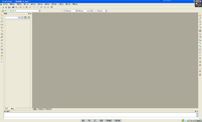The image size is (202, 122).
Task: Click the Undo arrow icon
Action: click(x=34, y=7)
